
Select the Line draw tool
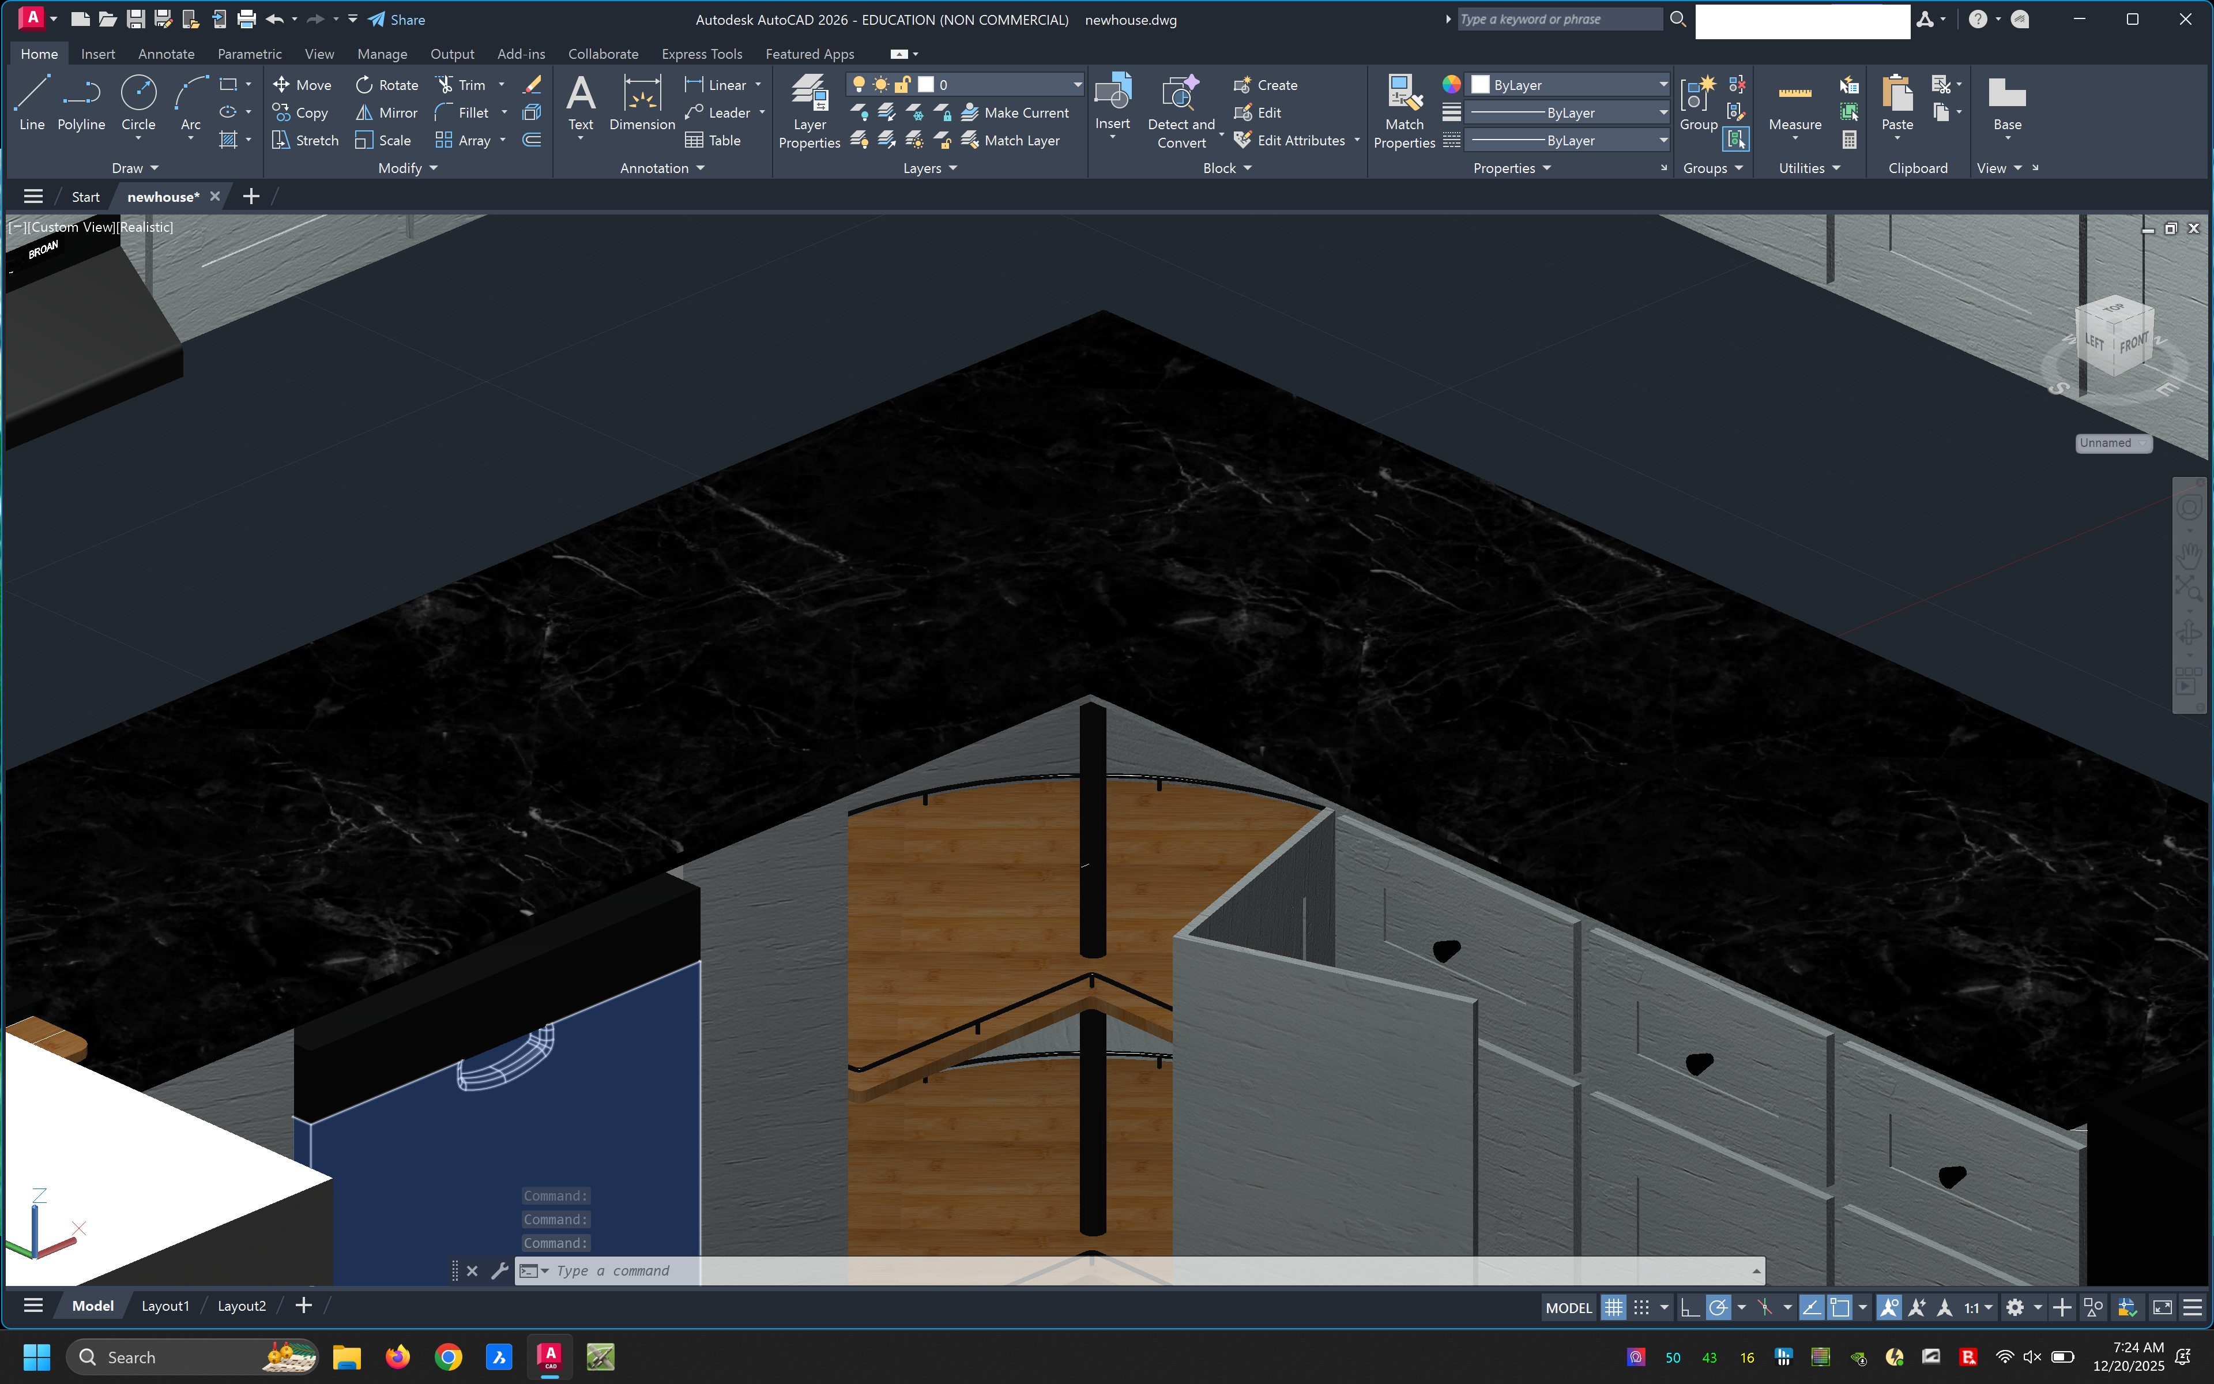click(31, 103)
